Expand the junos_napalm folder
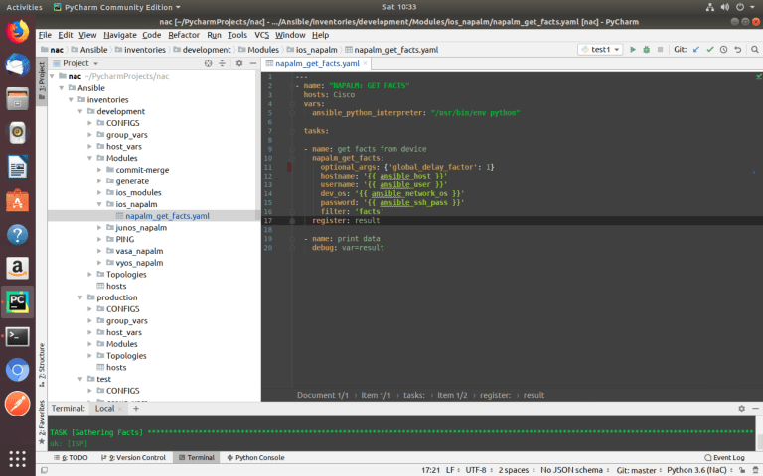763x476 pixels. point(99,228)
